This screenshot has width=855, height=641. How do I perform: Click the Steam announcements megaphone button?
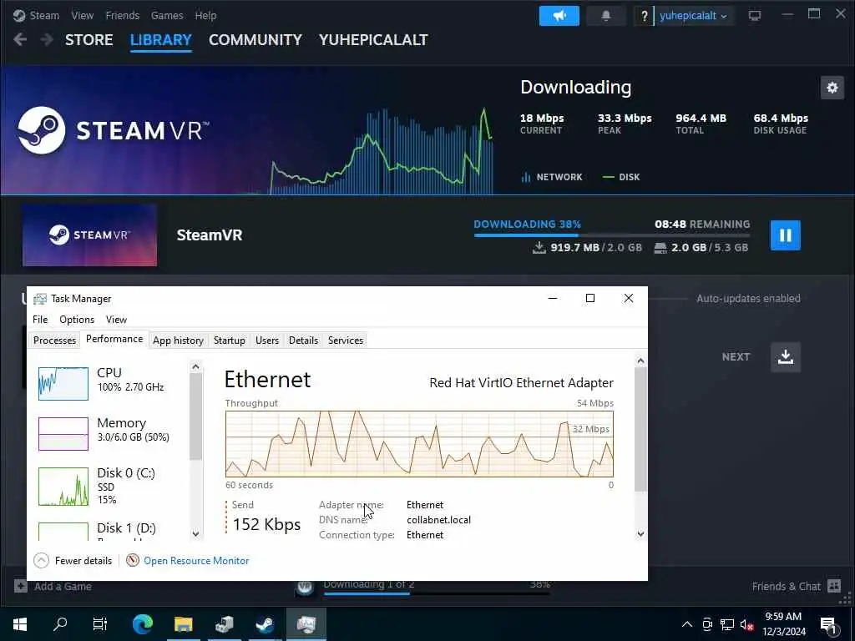(559, 16)
